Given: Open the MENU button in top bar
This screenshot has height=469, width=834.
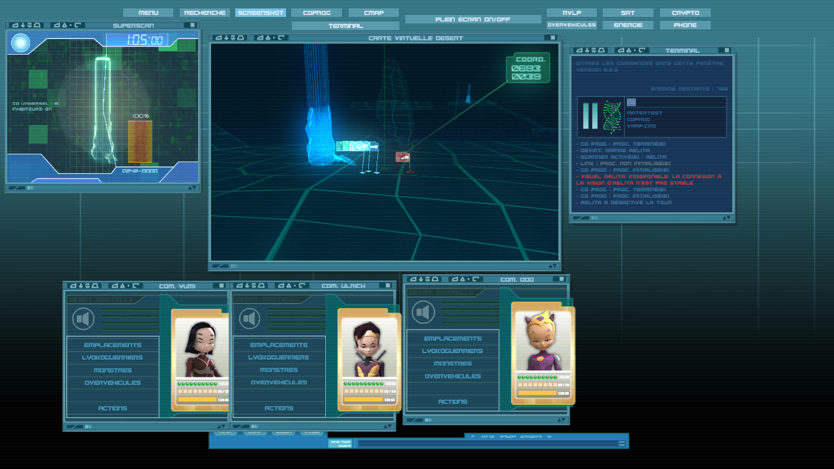Looking at the screenshot, I should pyautogui.click(x=148, y=12).
